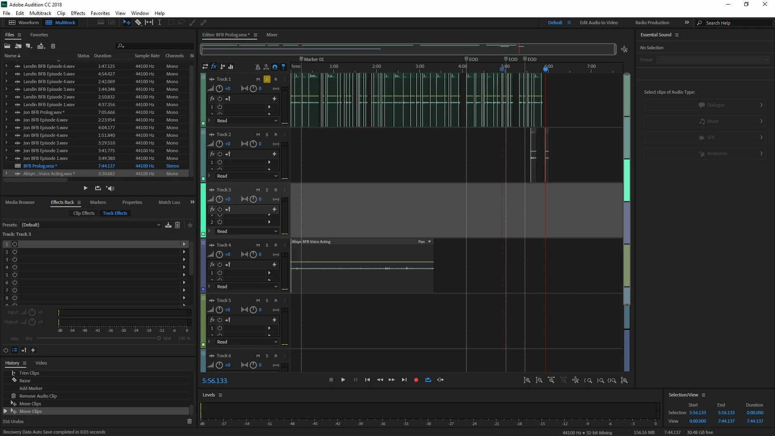Open Track 1 automation mode Read dropdown

[247, 121]
